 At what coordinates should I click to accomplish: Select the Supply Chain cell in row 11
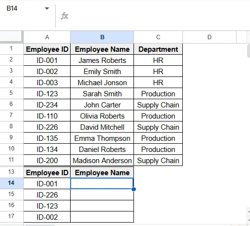[158, 160]
